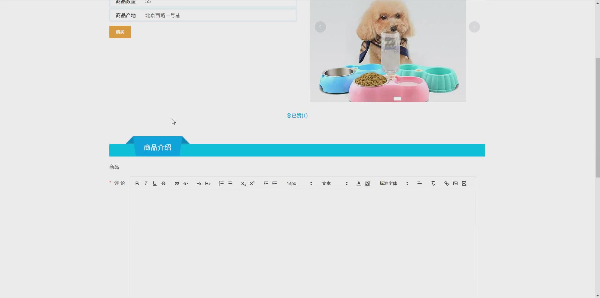The width and height of the screenshot is (600, 298).
Task: Insert a blockquote in the editor
Action: pos(177,183)
